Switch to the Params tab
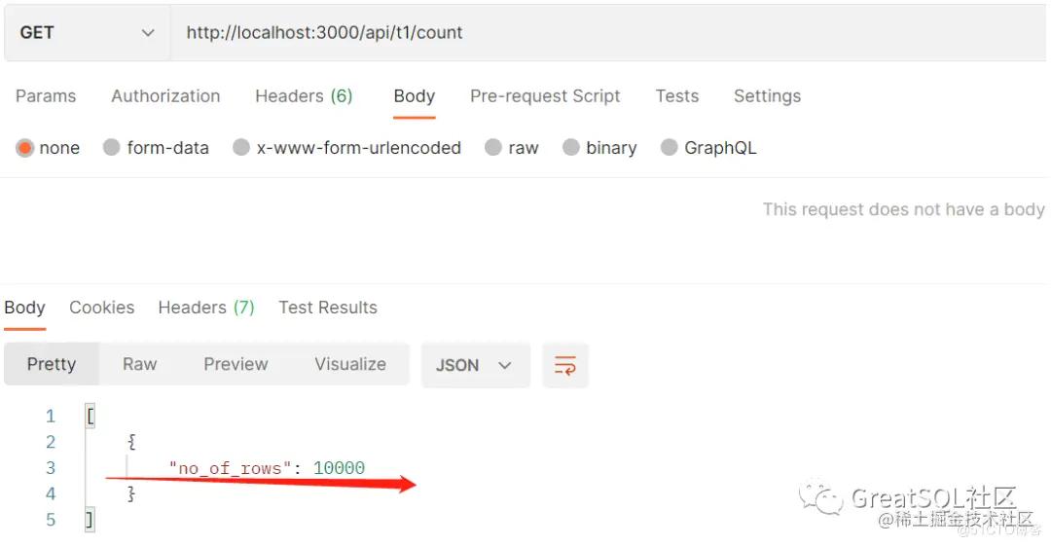The width and height of the screenshot is (1051, 546). click(x=46, y=96)
